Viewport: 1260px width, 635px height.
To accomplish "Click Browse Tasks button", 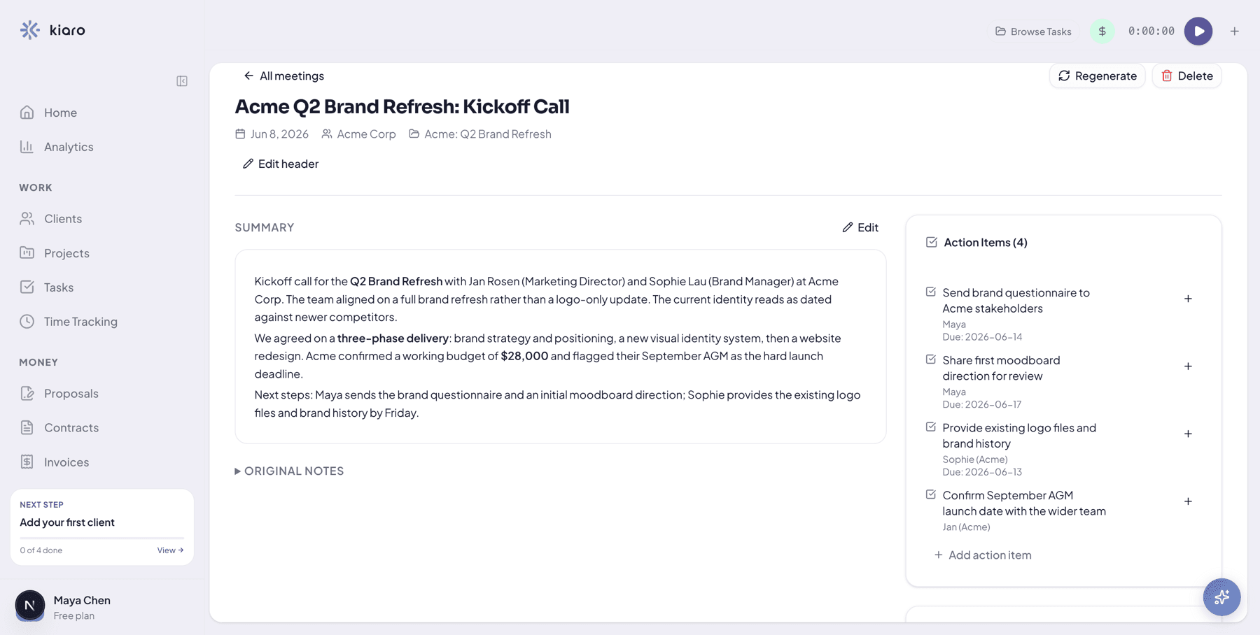I will (1033, 31).
